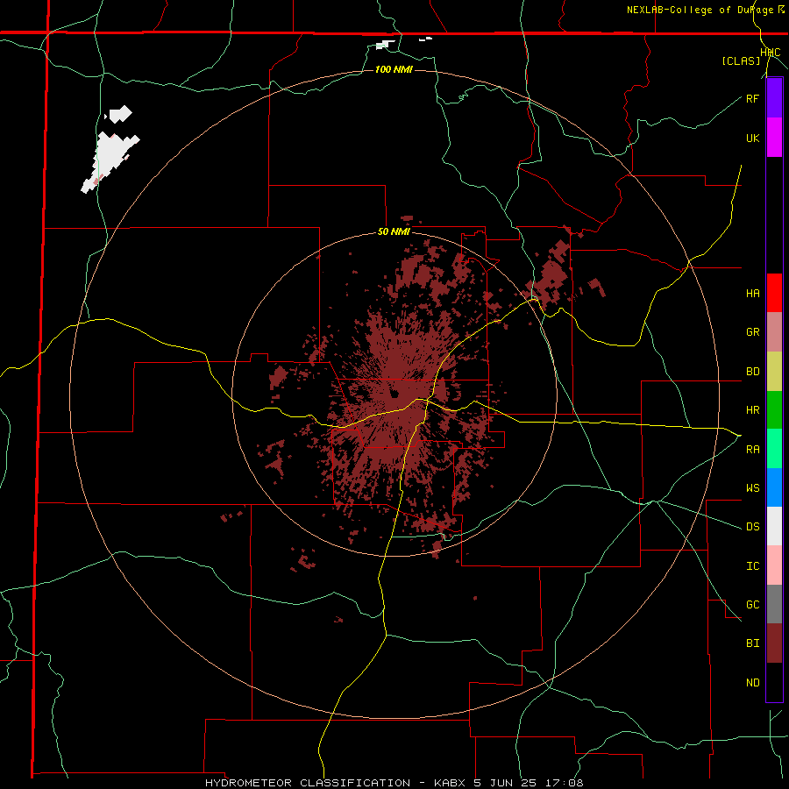The width and height of the screenshot is (789, 789).
Task: Click the 17:08 timestamp
Action: (565, 783)
